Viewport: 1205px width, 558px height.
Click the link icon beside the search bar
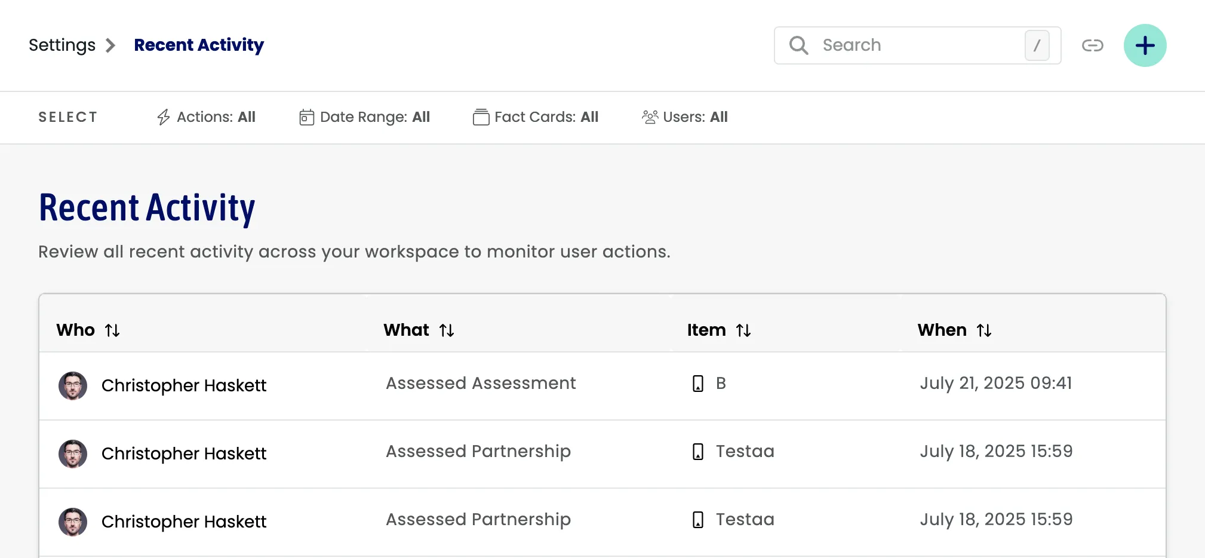1093,45
